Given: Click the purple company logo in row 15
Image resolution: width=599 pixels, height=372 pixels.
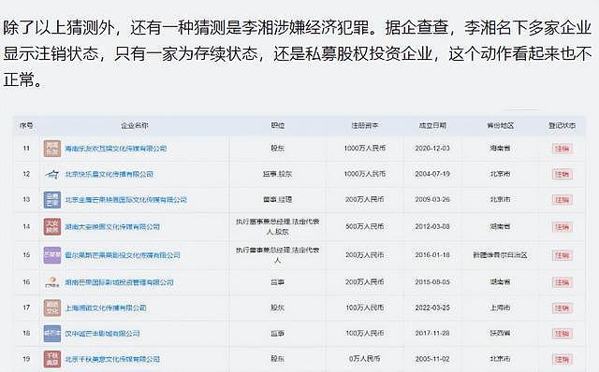Looking at the screenshot, I should pyautogui.click(x=52, y=255).
